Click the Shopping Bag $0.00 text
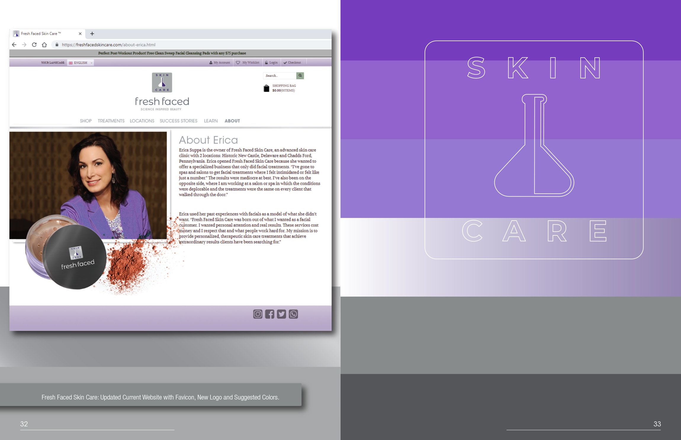Screen dimensions: 681x440 pyautogui.click(x=284, y=88)
